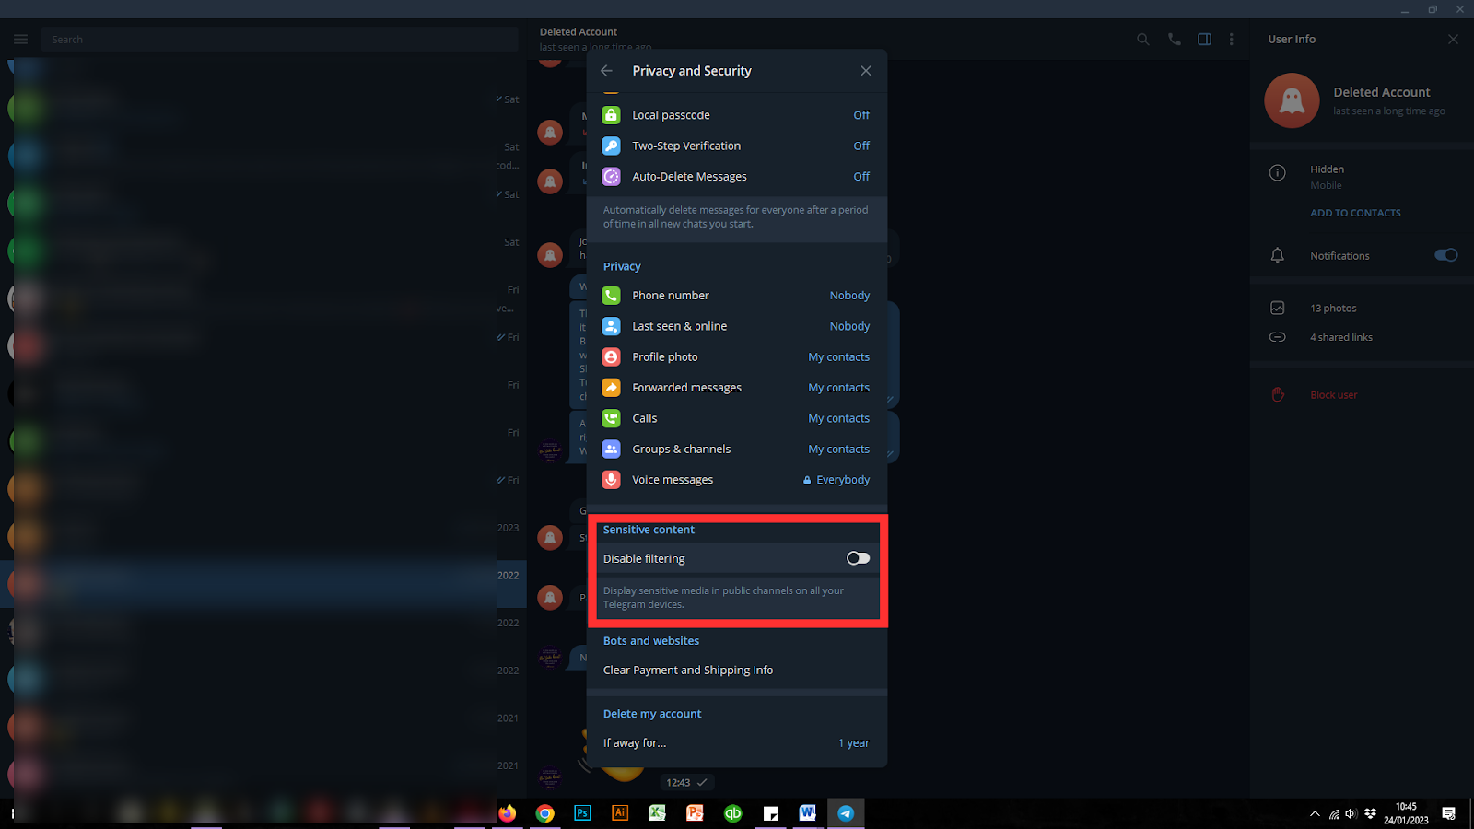This screenshot has height=829, width=1474.
Task: Show hidden system tray icons
Action: [x=1315, y=813]
